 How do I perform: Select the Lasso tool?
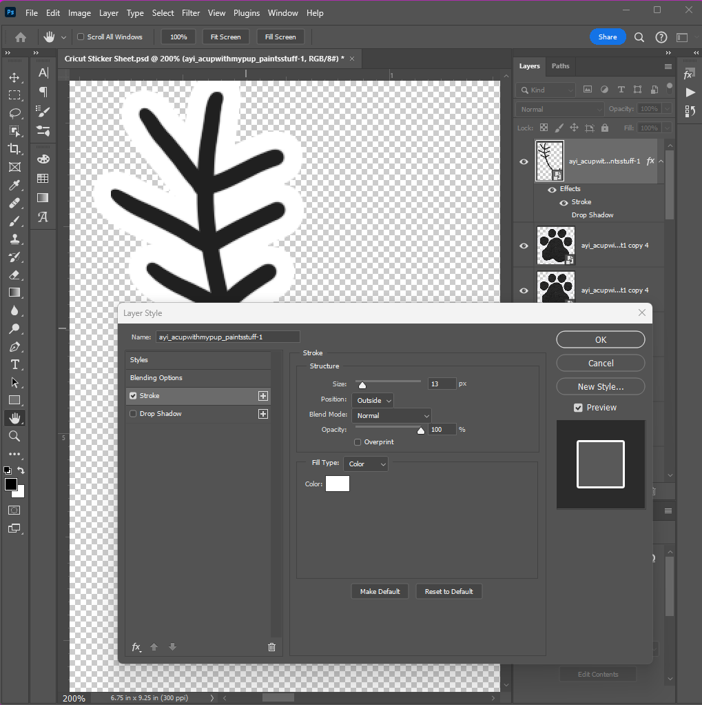pyautogui.click(x=14, y=113)
